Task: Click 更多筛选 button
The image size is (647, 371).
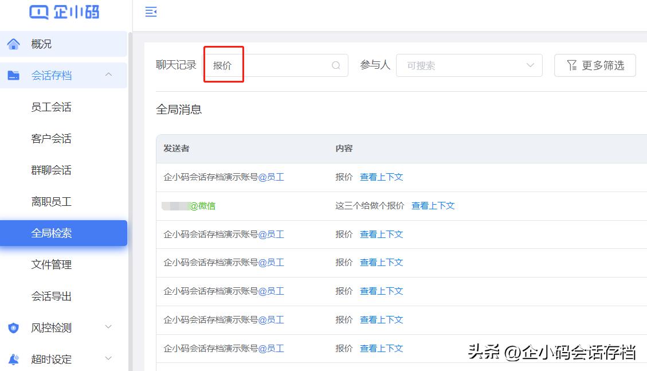Action: click(x=595, y=65)
